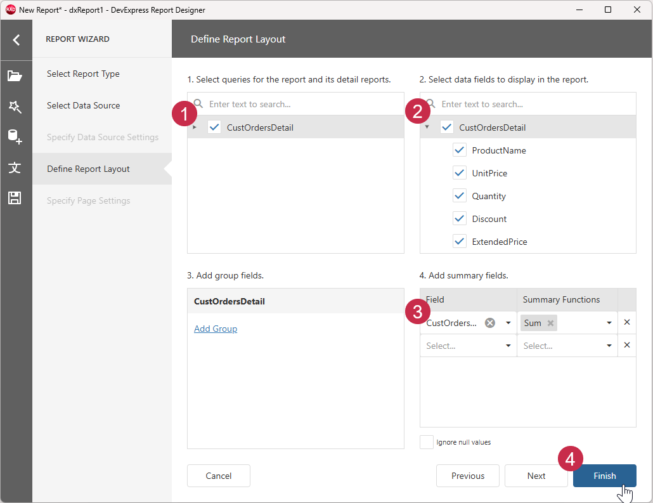Screen dimensions: 653x503
Task: Click the Add Data Source icon in sidebar
Action: pos(16,137)
